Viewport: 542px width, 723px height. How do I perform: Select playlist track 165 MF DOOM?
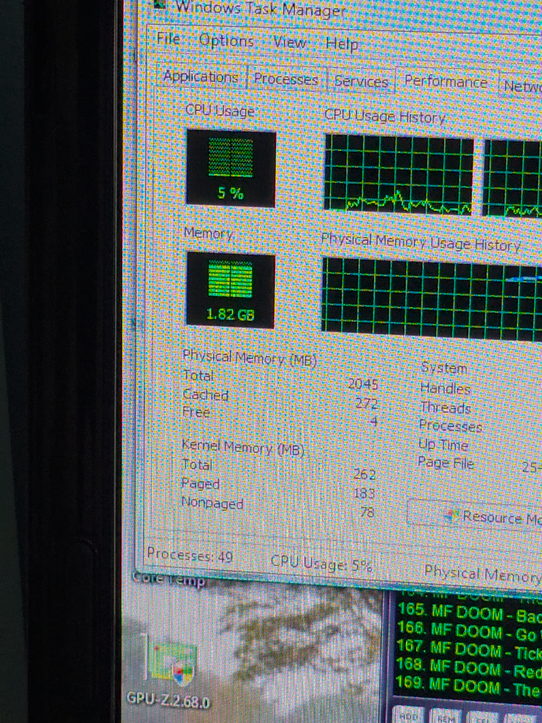[x=469, y=612]
